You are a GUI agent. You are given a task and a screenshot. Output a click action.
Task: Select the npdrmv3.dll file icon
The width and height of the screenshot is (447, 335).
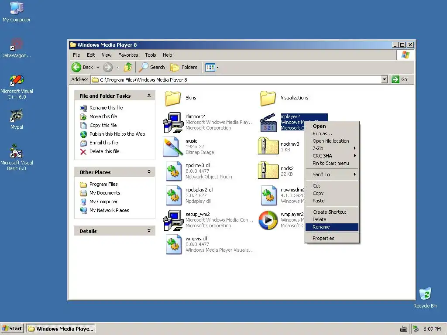point(174,171)
